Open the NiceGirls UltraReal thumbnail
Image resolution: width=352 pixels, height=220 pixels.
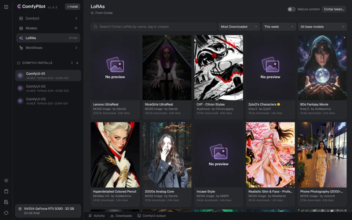[167, 67]
